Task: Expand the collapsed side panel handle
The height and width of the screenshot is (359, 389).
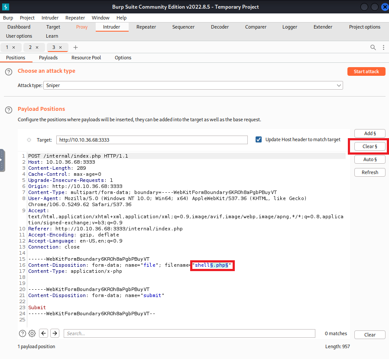Action: click(x=2, y=160)
